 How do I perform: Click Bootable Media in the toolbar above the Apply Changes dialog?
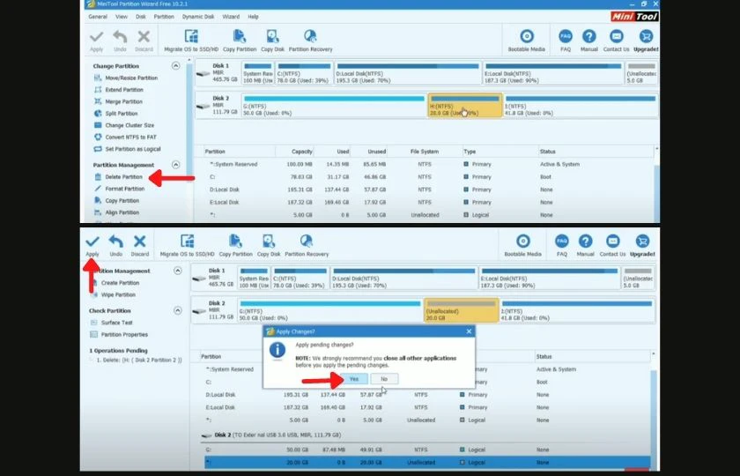523,246
